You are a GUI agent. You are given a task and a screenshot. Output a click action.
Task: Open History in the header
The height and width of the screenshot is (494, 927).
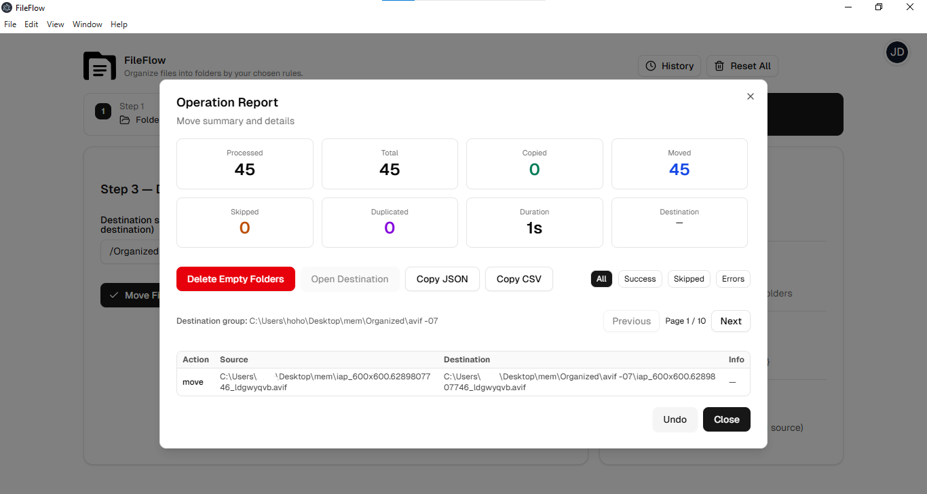[x=669, y=66]
